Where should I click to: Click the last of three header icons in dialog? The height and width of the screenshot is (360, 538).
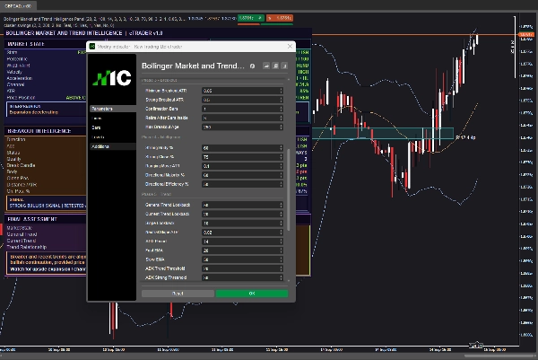pos(284,66)
